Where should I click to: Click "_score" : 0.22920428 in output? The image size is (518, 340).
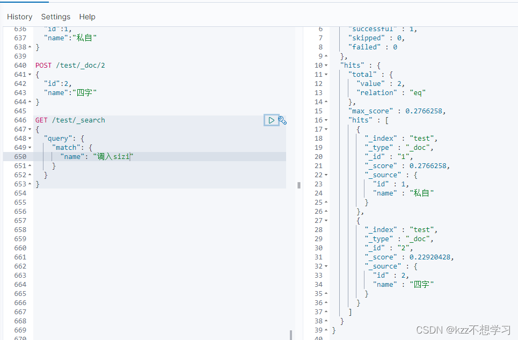(409, 257)
